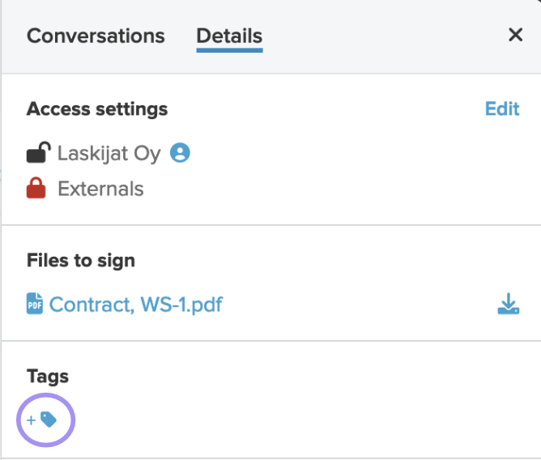Image resolution: width=541 pixels, height=460 pixels.
Task: Click the PDF file type icon
Action: pos(35,304)
